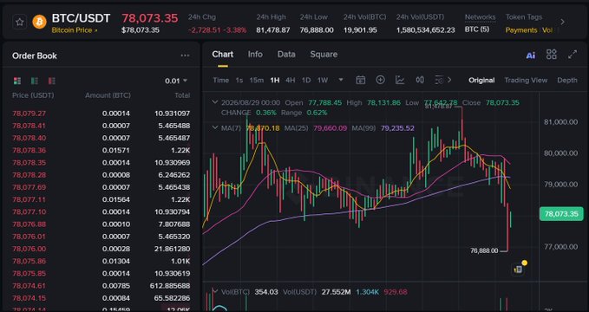589x312 pixels.
Task: Collapse the MA indicator legend row
Action: 215,127
